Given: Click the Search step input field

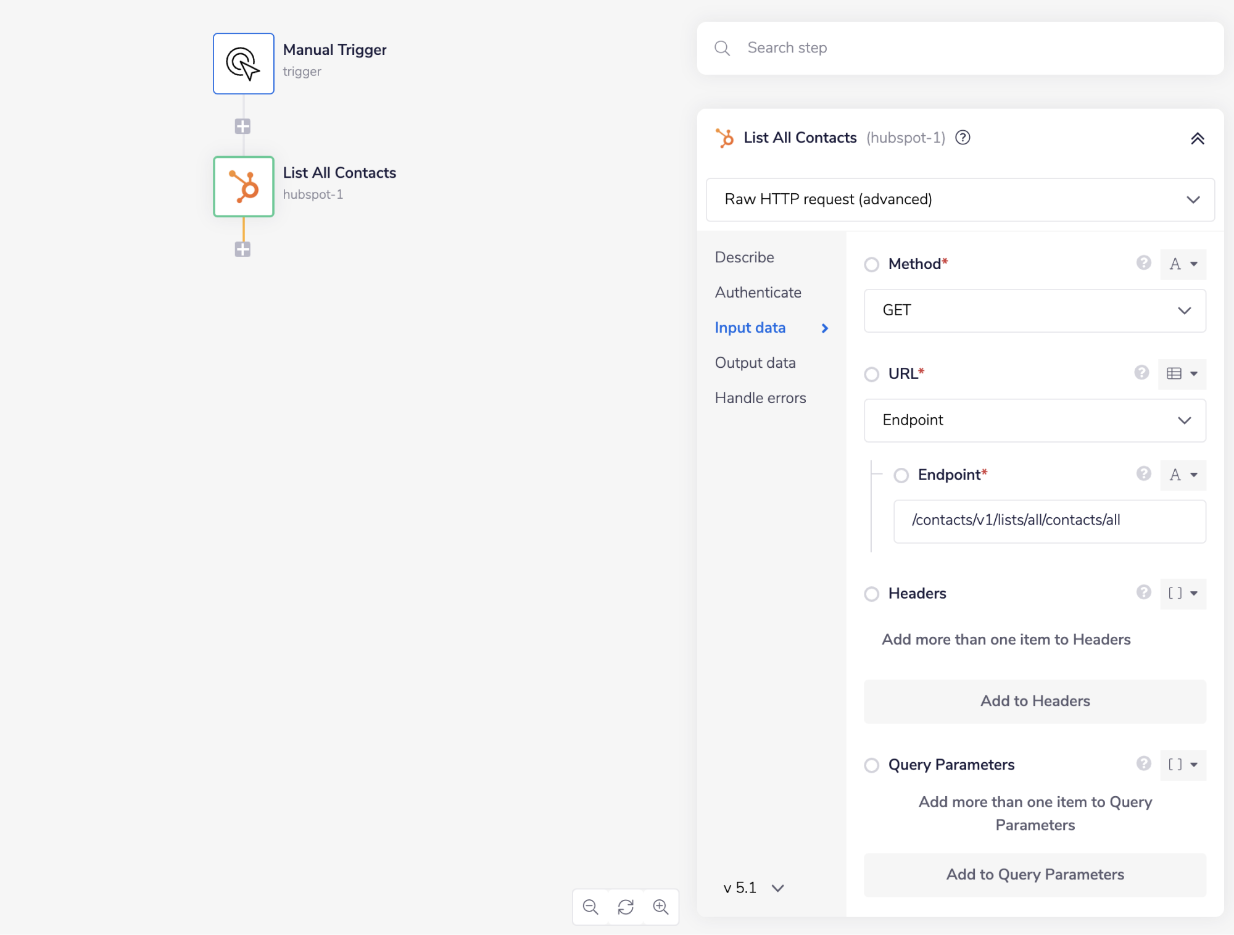Looking at the screenshot, I should click(x=925, y=48).
